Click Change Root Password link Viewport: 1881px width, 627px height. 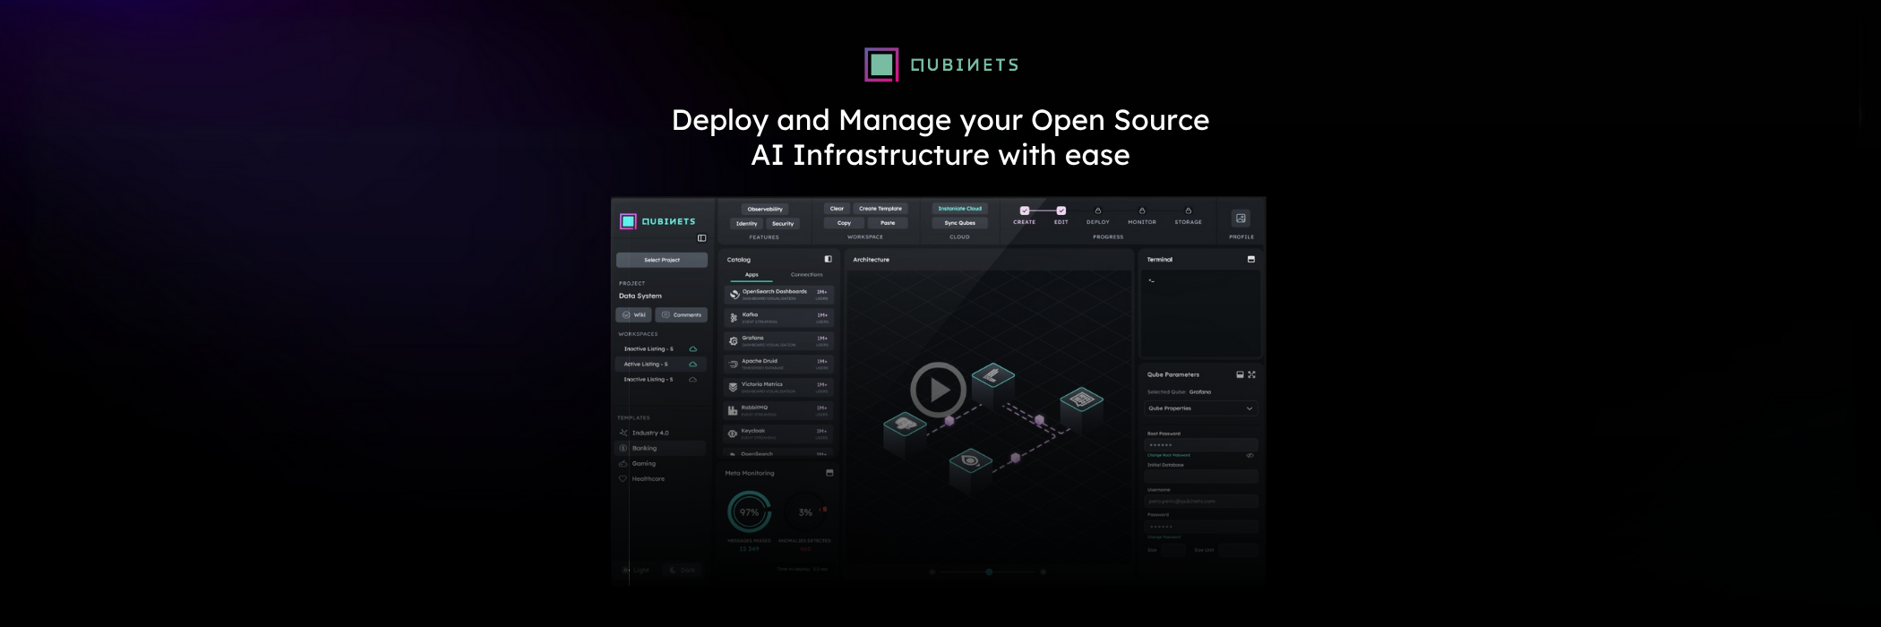(x=1169, y=455)
